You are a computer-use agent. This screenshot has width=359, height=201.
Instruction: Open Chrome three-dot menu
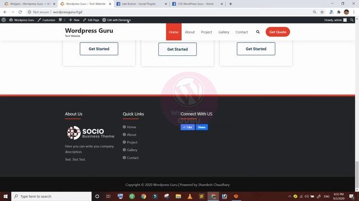point(354,12)
